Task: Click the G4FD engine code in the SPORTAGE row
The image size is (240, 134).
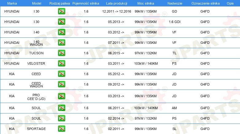Action: [205, 129]
